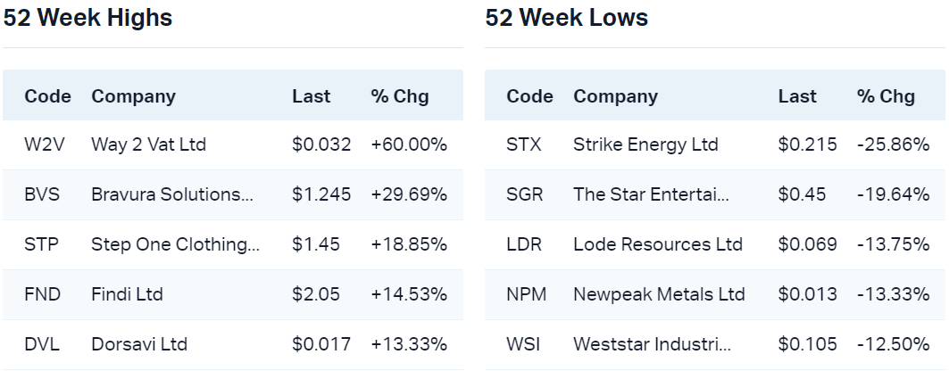This screenshot has height=371, width=949.
Task: Select the WSI stock code
Action: (x=523, y=344)
